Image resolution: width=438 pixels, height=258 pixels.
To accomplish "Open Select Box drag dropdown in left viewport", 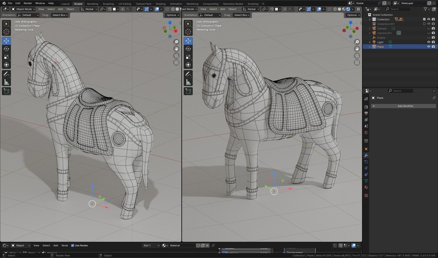I will pyautogui.click(x=60, y=15).
